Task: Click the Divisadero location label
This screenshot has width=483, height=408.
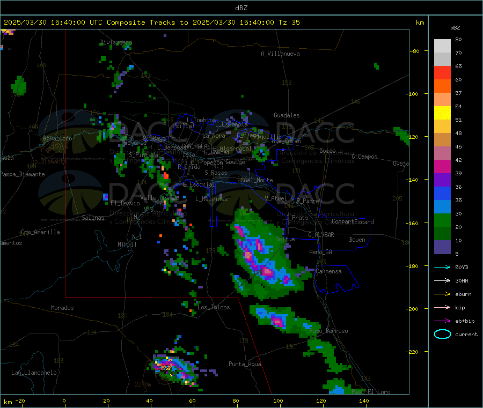Action: point(116,42)
